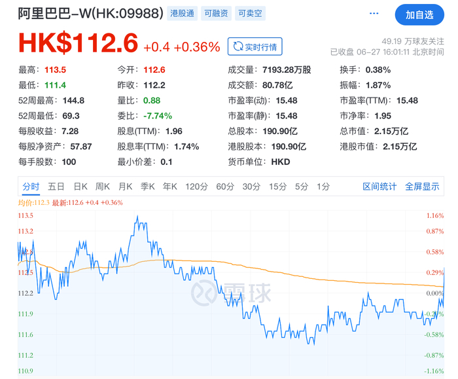
Task: Click the intraday chart's highest peak
Action: (137, 217)
